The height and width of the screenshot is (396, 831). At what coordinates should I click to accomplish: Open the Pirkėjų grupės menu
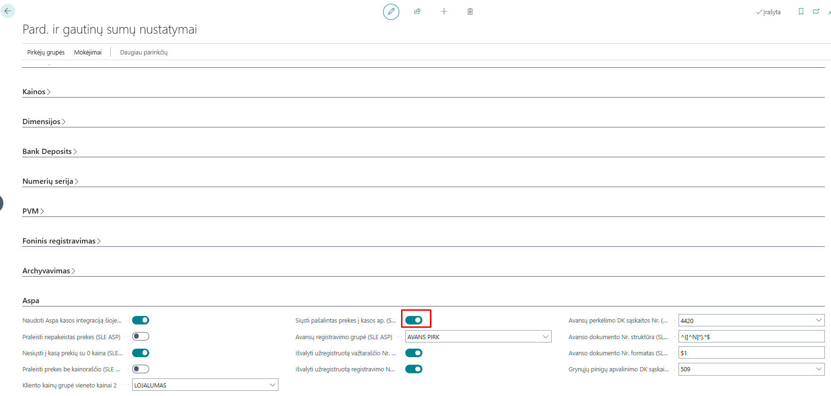tap(46, 52)
